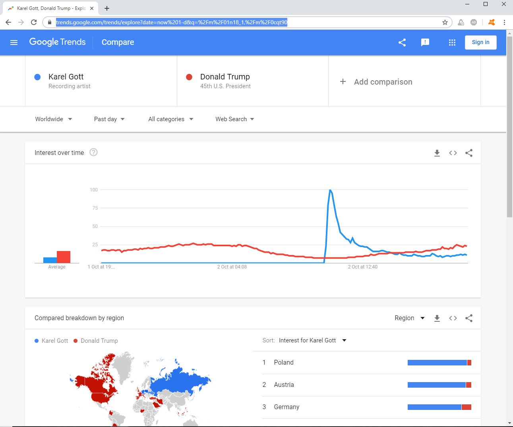This screenshot has width=513, height=427.
Task: Click the Germany row in the region list
Action: (x=367, y=407)
